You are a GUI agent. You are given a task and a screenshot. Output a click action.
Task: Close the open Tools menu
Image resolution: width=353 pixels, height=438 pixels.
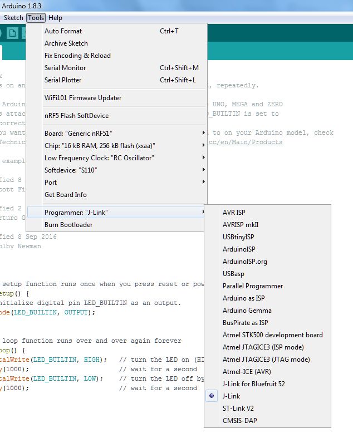[x=36, y=18]
